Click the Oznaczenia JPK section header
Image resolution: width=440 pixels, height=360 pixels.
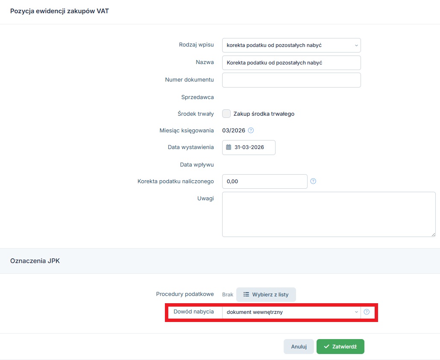[x=35, y=260]
